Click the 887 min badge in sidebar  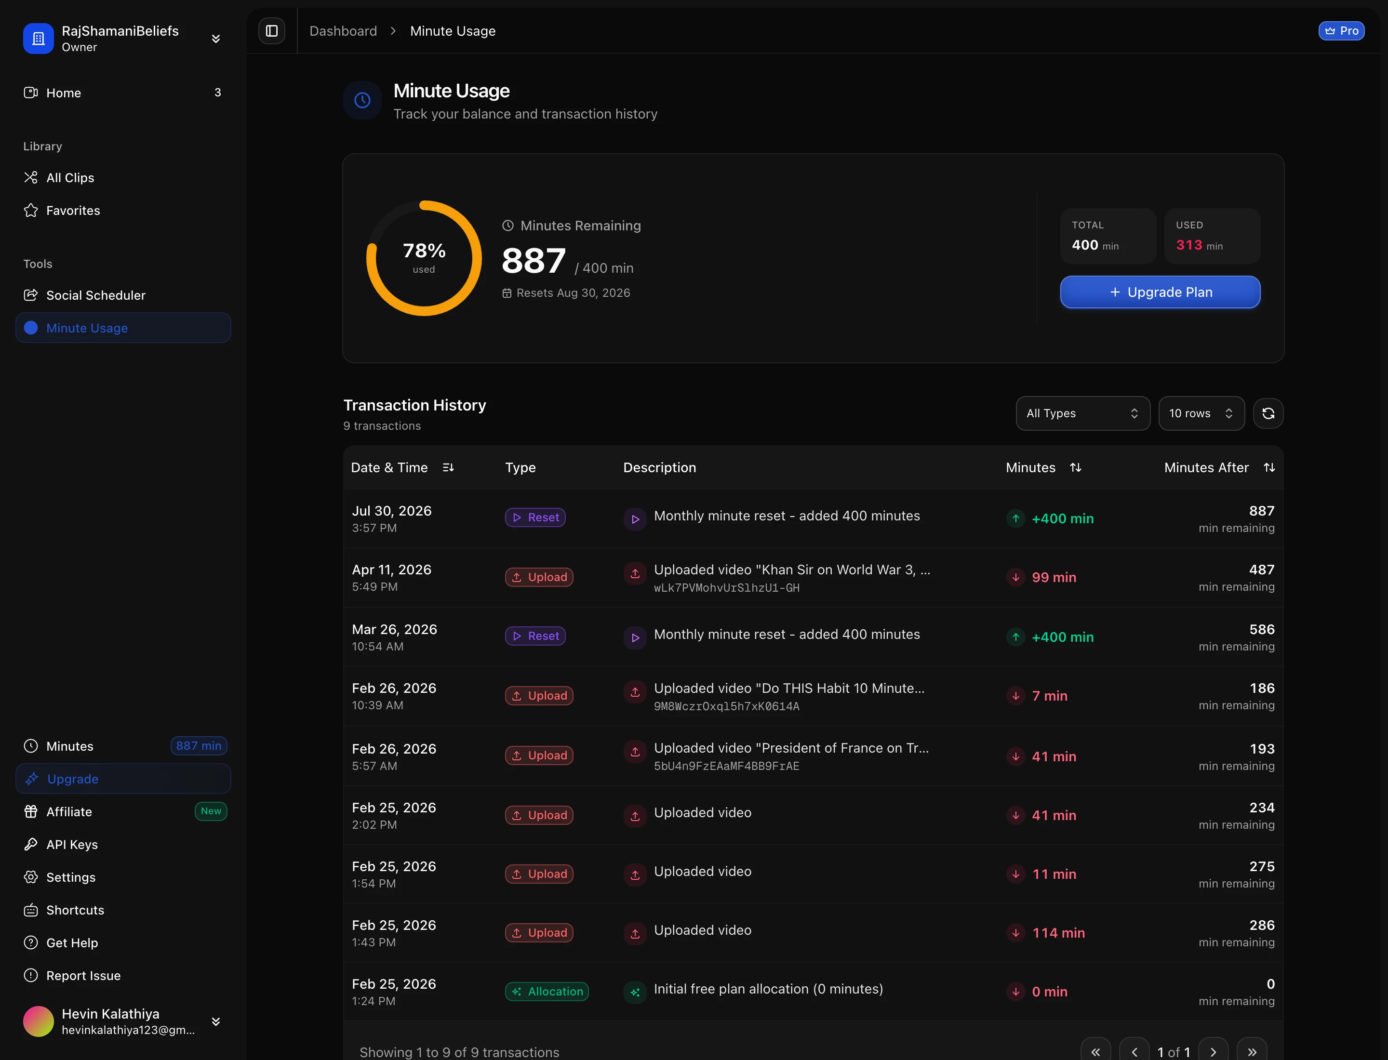199,746
